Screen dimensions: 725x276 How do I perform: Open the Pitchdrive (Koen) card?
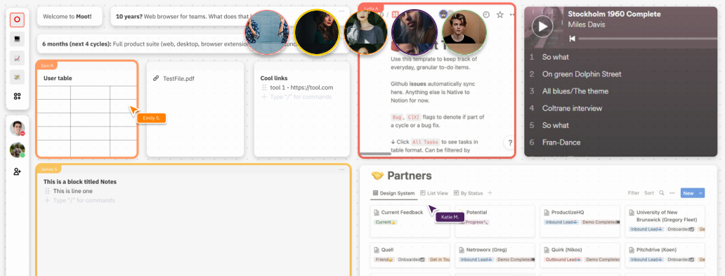point(665,255)
